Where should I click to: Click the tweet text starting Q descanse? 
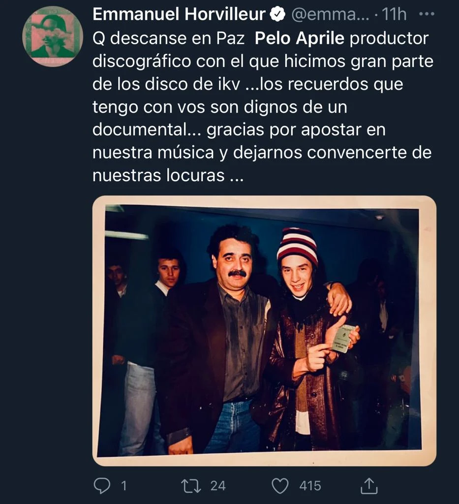[263, 107]
